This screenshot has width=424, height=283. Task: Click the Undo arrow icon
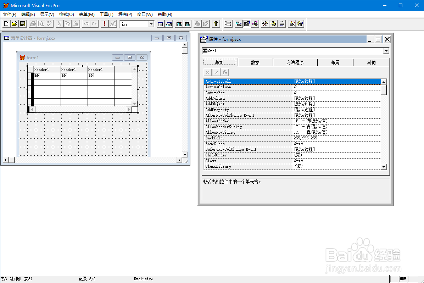[86, 24]
